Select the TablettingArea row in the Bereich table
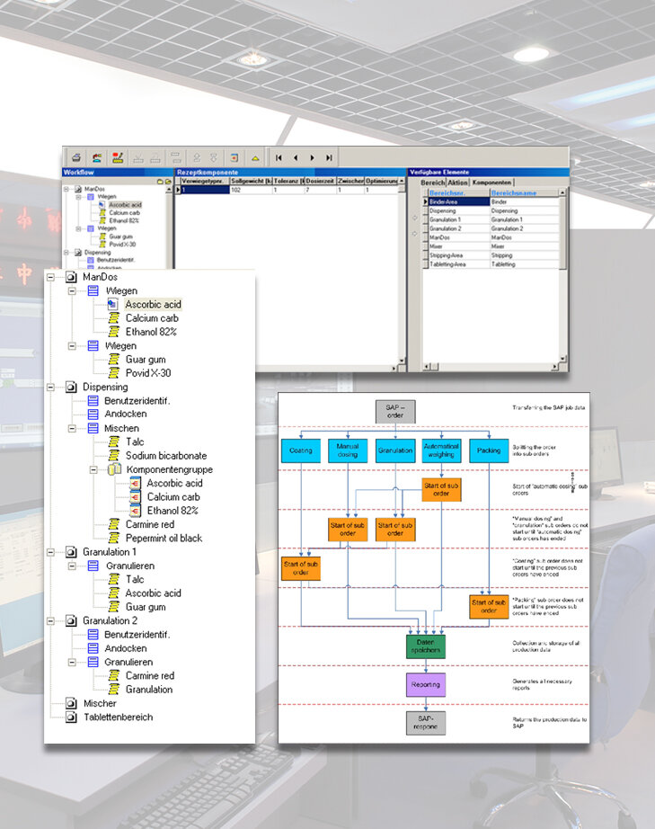Viewport: 655px width, 829px height. coord(491,264)
